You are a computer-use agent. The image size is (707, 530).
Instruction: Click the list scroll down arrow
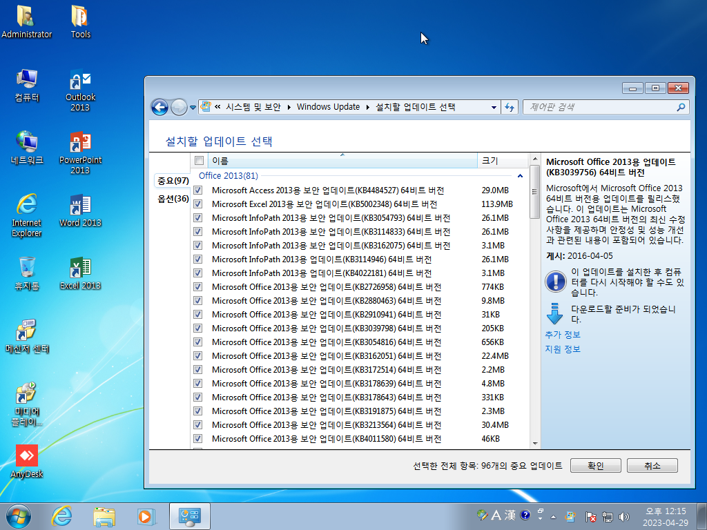[x=535, y=444]
